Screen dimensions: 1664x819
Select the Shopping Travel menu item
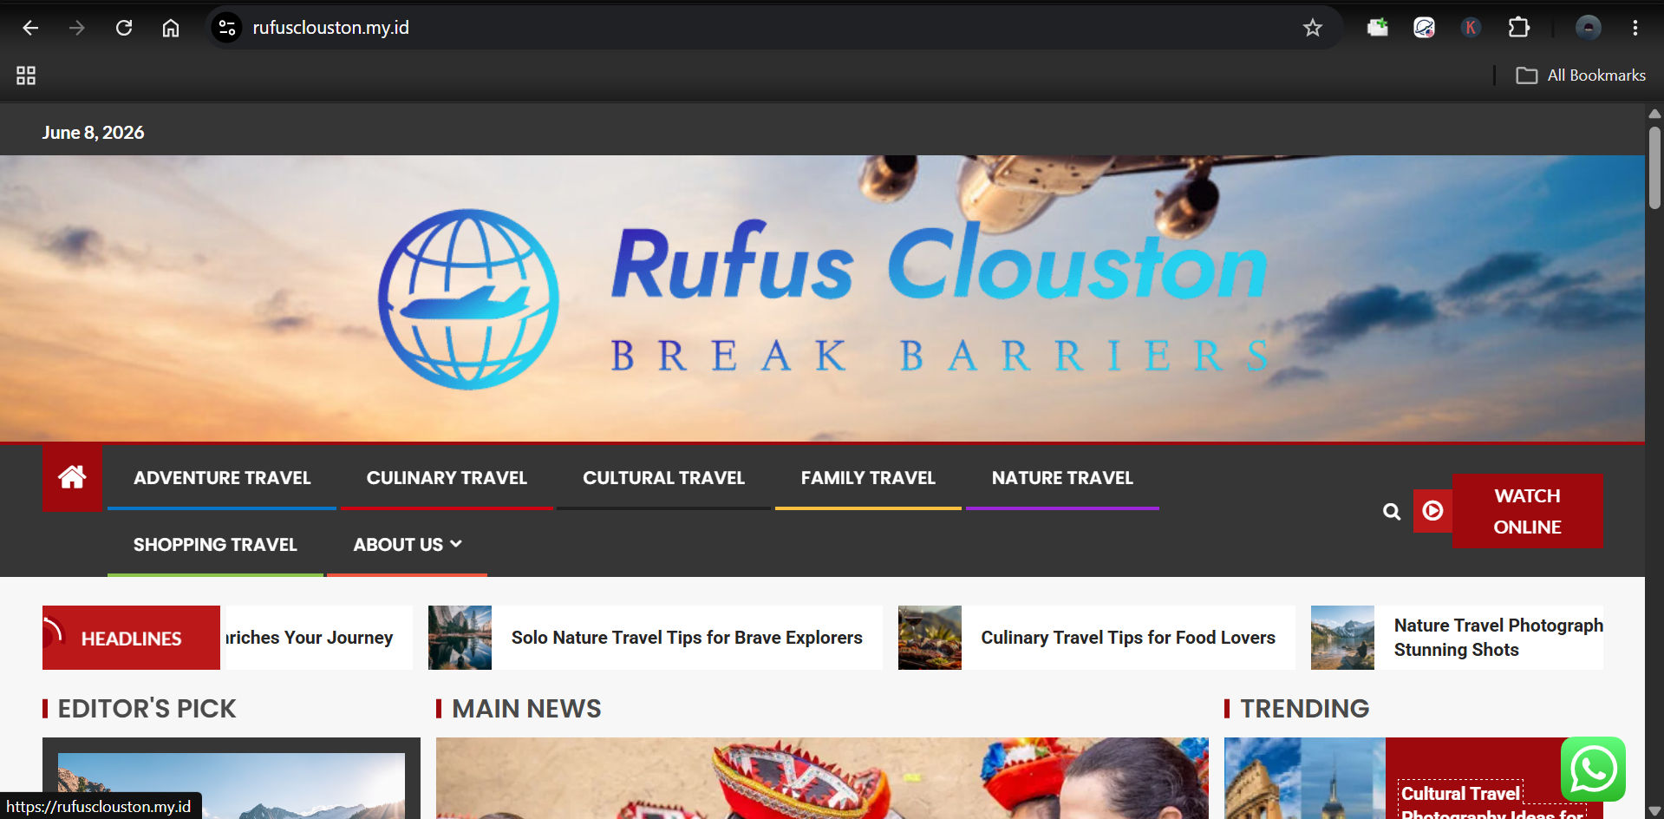(215, 545)
